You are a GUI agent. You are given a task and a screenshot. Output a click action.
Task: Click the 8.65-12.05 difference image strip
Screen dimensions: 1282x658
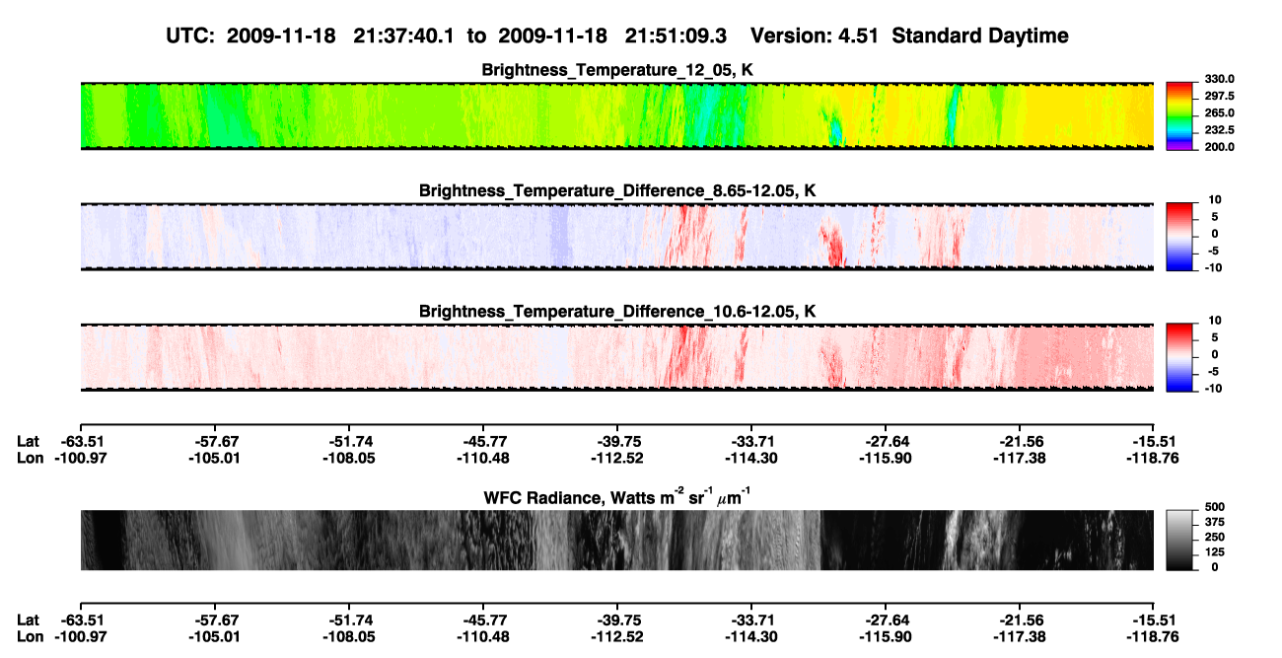(617, 237)
